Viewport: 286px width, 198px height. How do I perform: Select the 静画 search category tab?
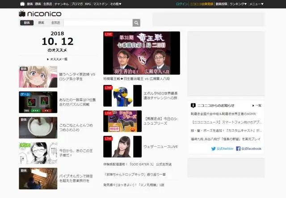click(41, 23)
